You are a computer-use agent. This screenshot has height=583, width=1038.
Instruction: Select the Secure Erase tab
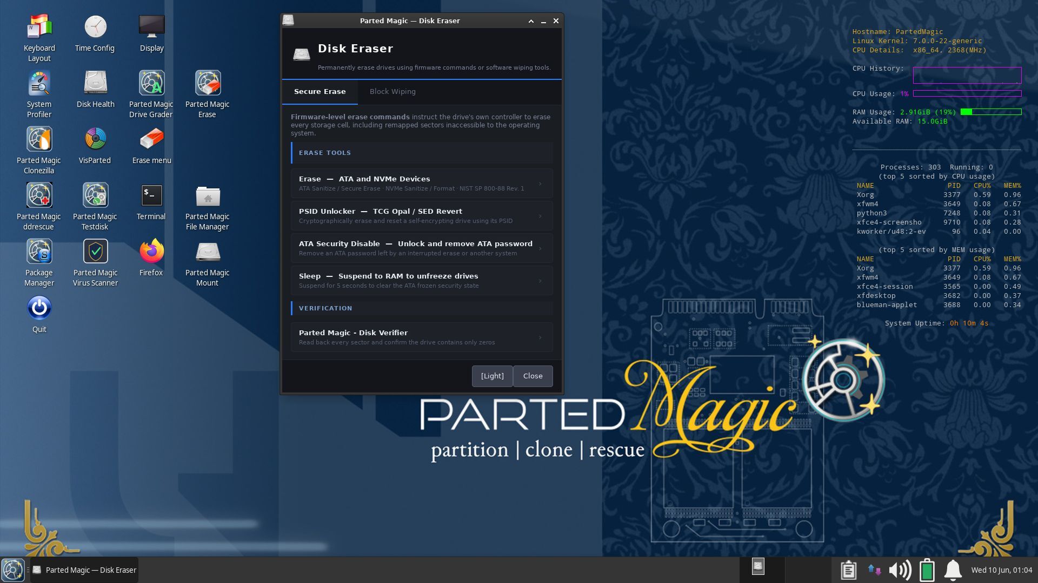click(x=320, y=92)
